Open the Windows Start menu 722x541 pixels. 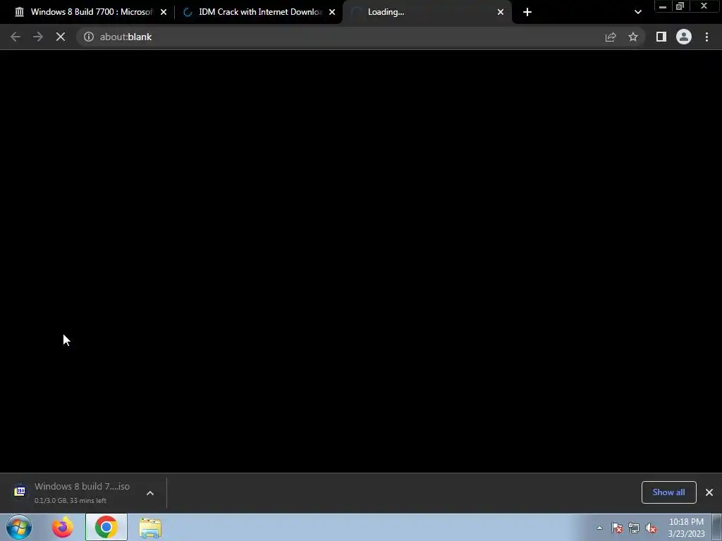[x=19, y=527]
